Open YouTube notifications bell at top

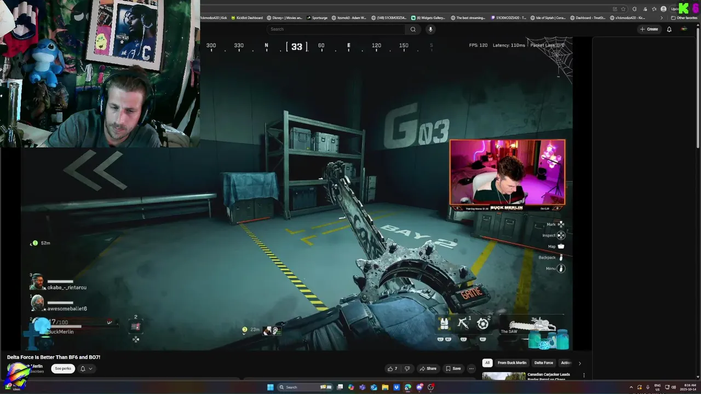[669, 29]
